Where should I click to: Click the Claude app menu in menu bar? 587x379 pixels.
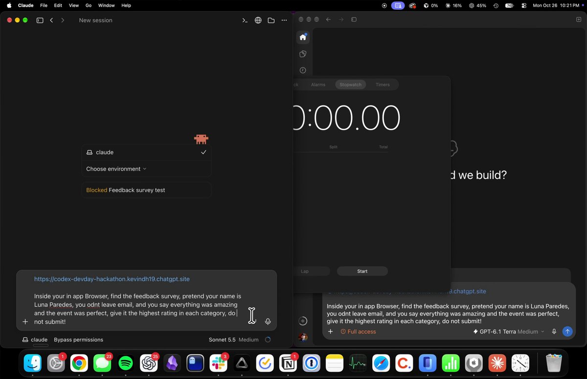(25, 5)
